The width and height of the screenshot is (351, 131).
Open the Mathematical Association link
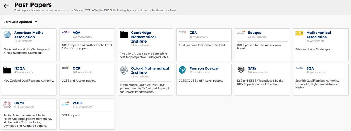319,35
